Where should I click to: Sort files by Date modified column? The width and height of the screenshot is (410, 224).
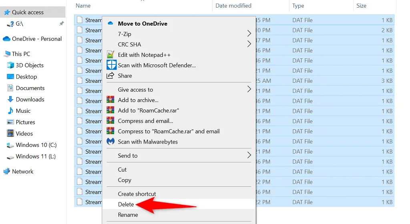pyautogui.click(x=233, y=6)
